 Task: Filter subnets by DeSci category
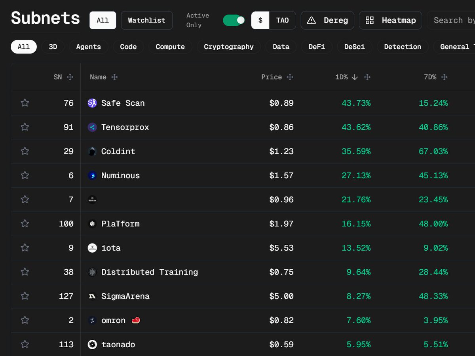coord(355,47)
